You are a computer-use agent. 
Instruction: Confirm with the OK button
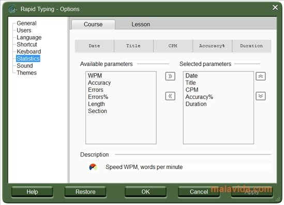click(x=146, y=192)
